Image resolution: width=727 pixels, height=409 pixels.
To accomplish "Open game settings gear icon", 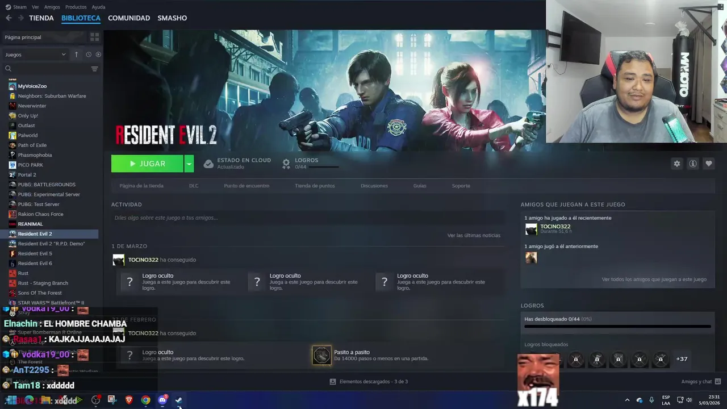I will (x=676, y=164).
